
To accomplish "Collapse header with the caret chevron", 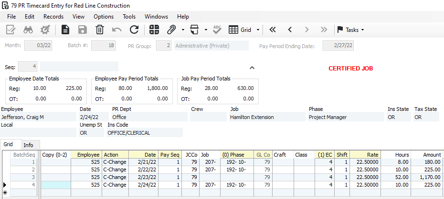I will pyautogui.click(x=252, y=68).
